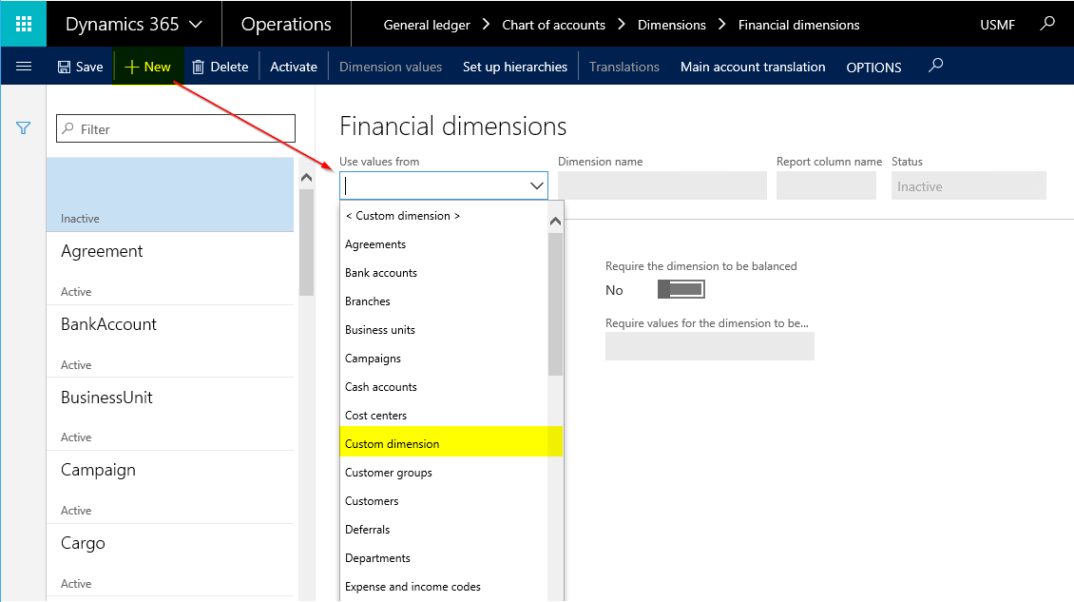Viewport: 1074px width, 602px height.
Task: Navigate to Dimensions breadcrumb
Action: click(x=671, y=25)
